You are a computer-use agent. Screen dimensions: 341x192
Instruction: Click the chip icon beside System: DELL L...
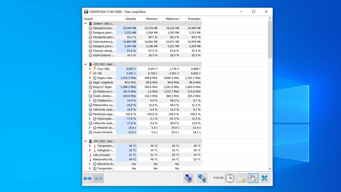point(91,24)
